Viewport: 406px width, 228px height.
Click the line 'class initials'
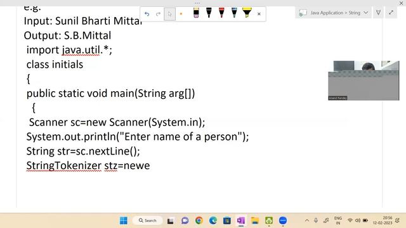(55, 65)
